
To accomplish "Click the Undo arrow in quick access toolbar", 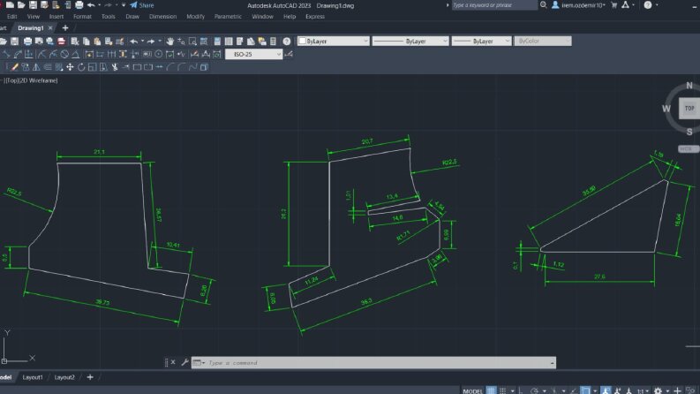I will [91, 5].
